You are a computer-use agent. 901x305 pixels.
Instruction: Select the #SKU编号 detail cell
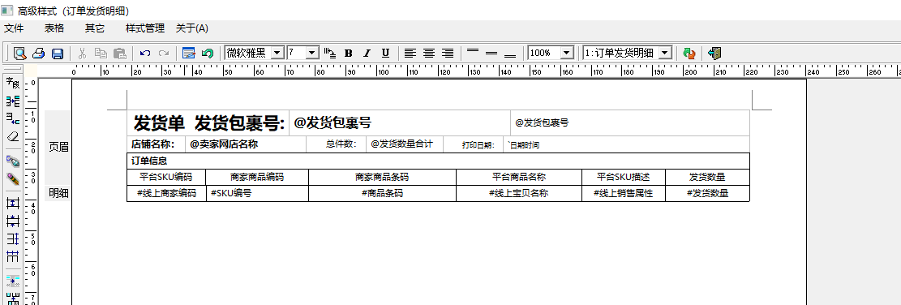pos(257,194)
